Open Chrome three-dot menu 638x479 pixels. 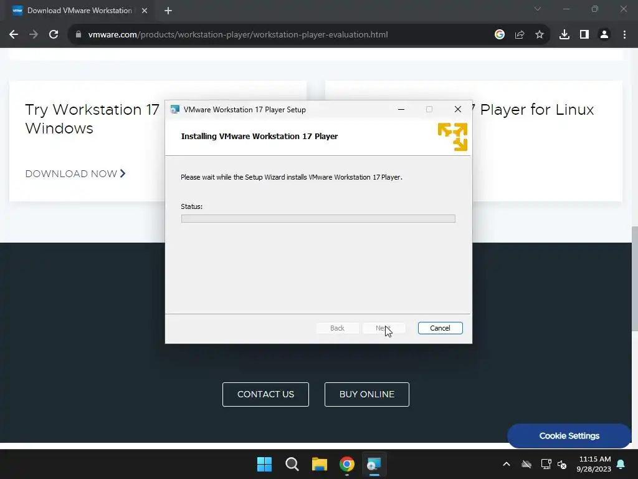coord(624,35)
